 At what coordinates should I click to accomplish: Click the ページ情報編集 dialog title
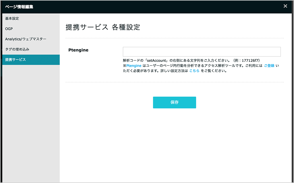[19, 7]
